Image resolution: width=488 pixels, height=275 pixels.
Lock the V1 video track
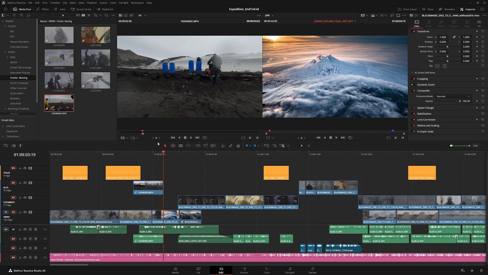20,212
